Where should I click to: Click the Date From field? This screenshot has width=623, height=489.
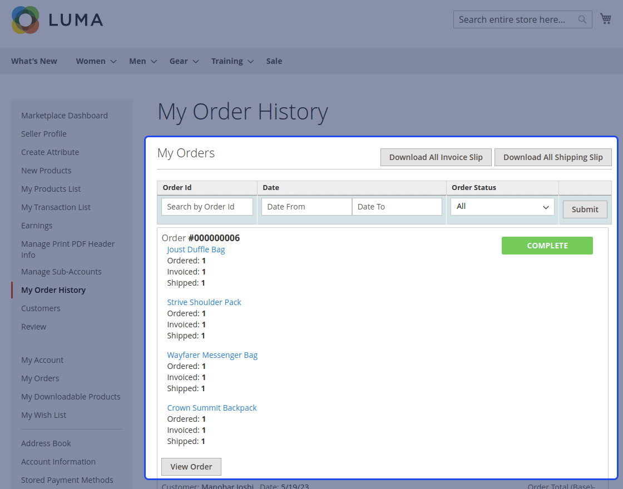[306, 207]
